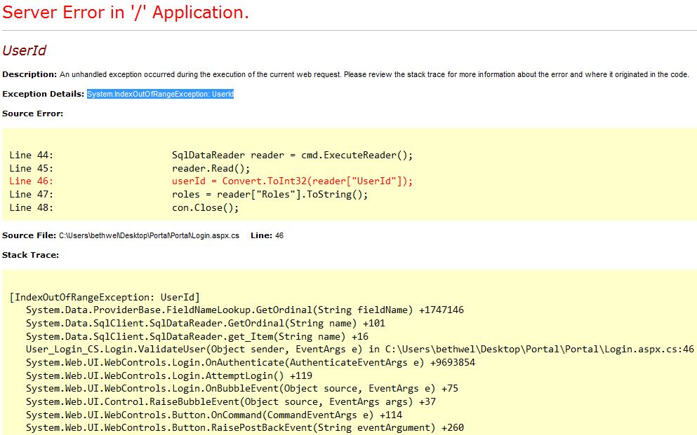Click the 'Stack Trace:' label

click(x=30, y=255)
